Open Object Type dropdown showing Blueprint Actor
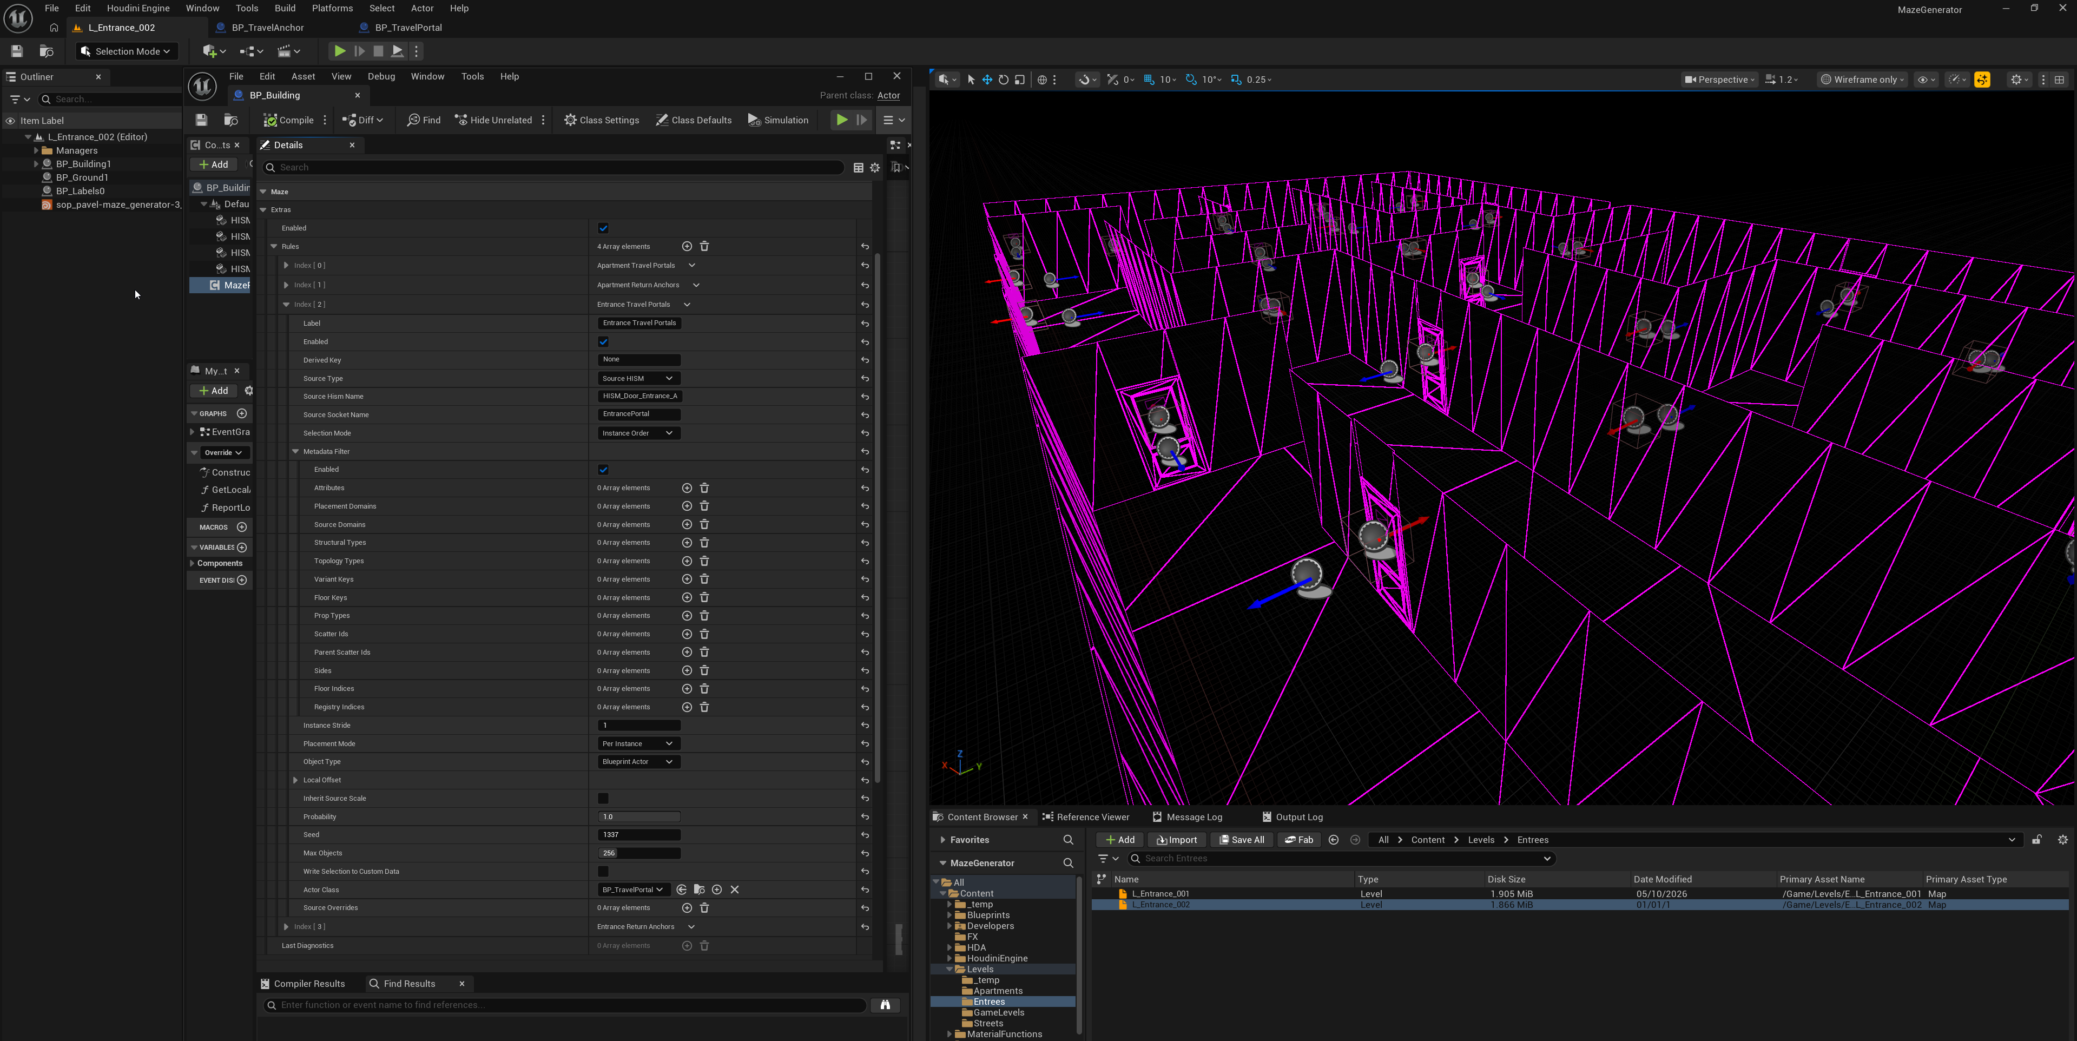This screenshot has width=2077, height=1041. click(638, 761)
